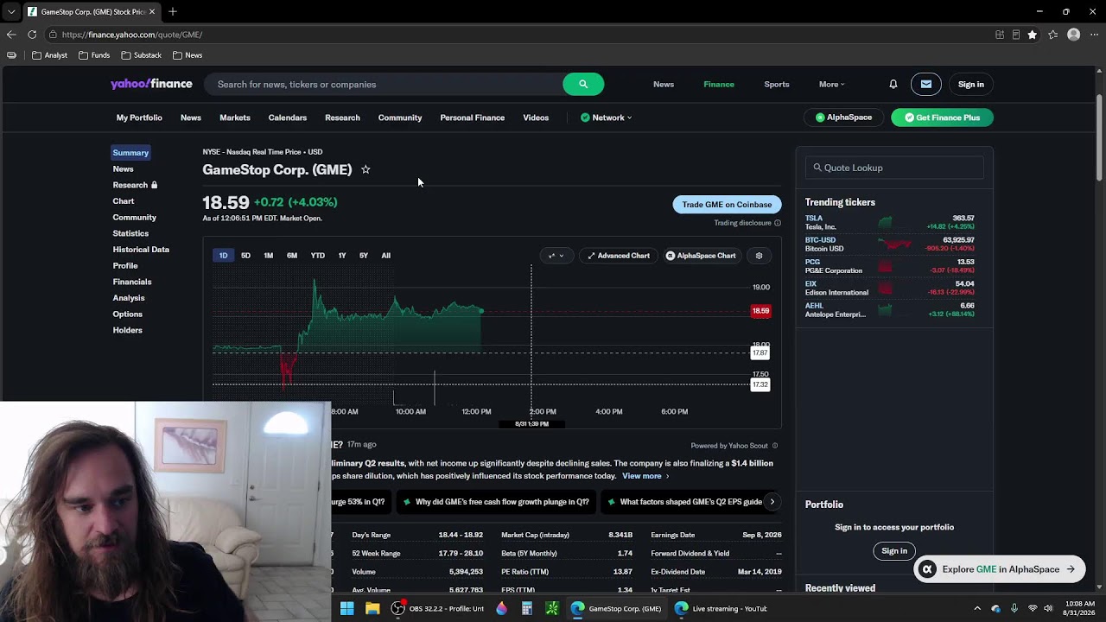The height and width of the screenshot is (622, 1106).
Task: Select the 1Y chart range
Action: 342,256
